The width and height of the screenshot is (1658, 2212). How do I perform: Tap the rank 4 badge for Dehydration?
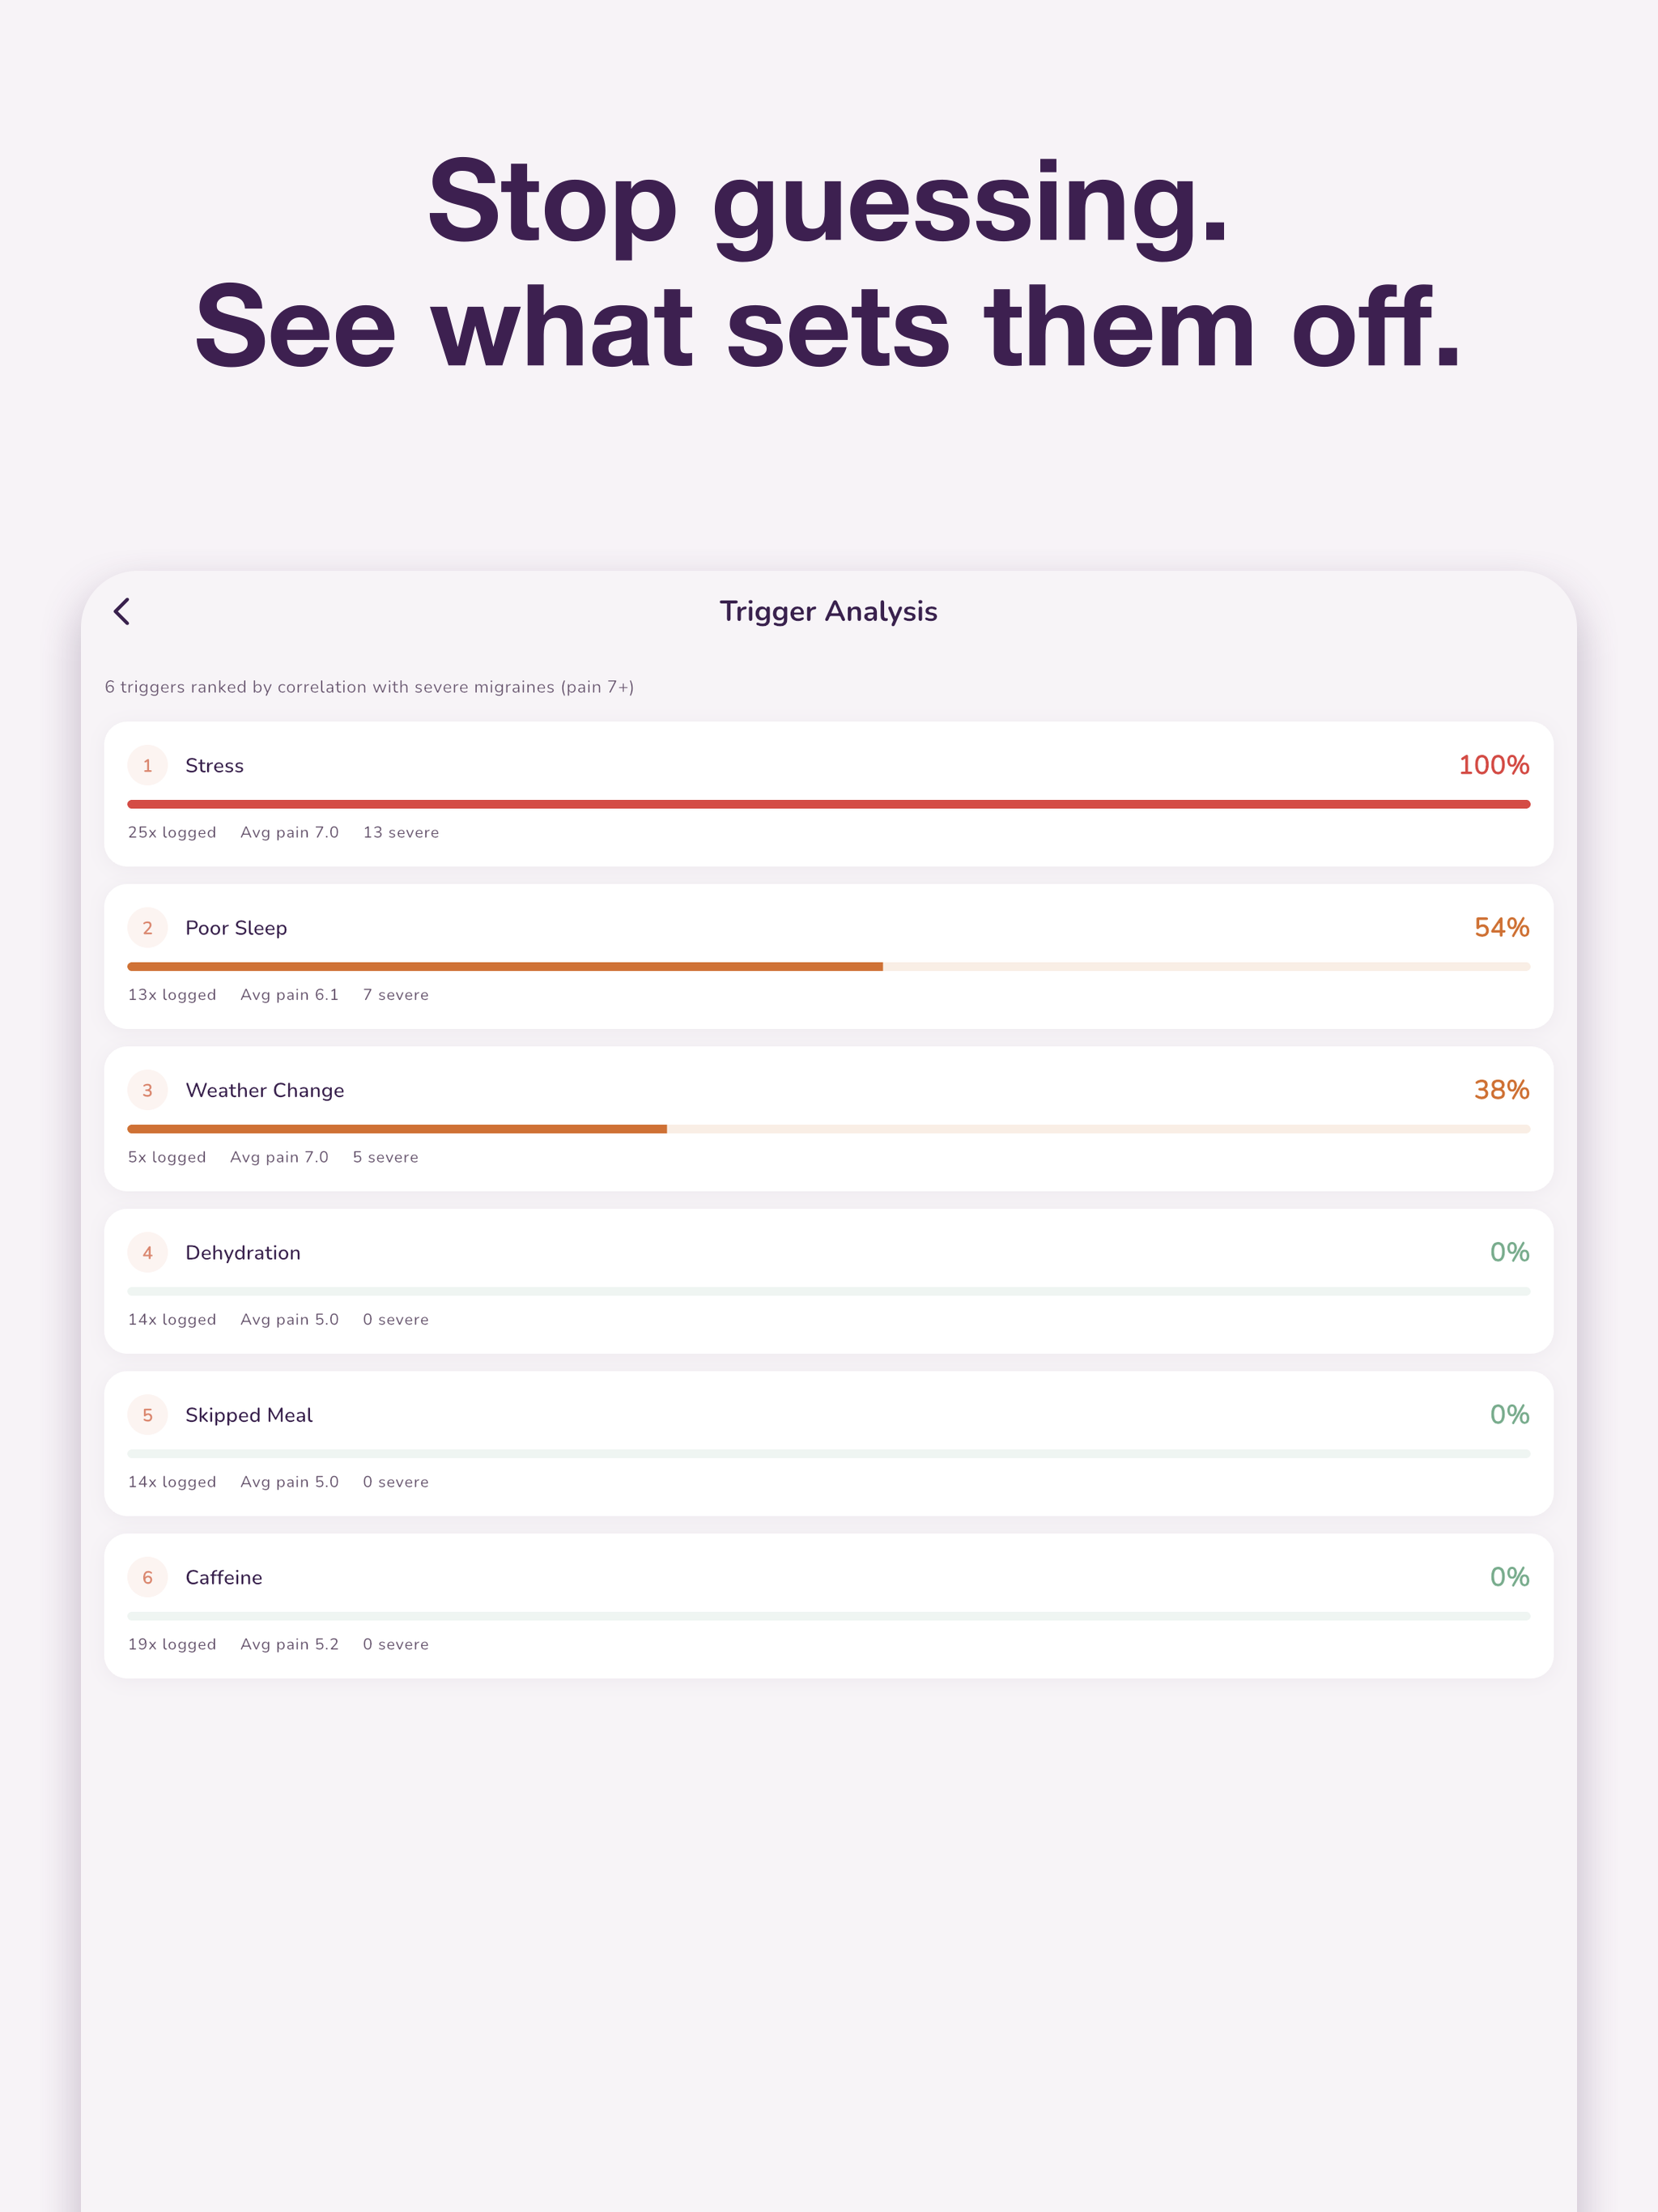[148, 1253]
